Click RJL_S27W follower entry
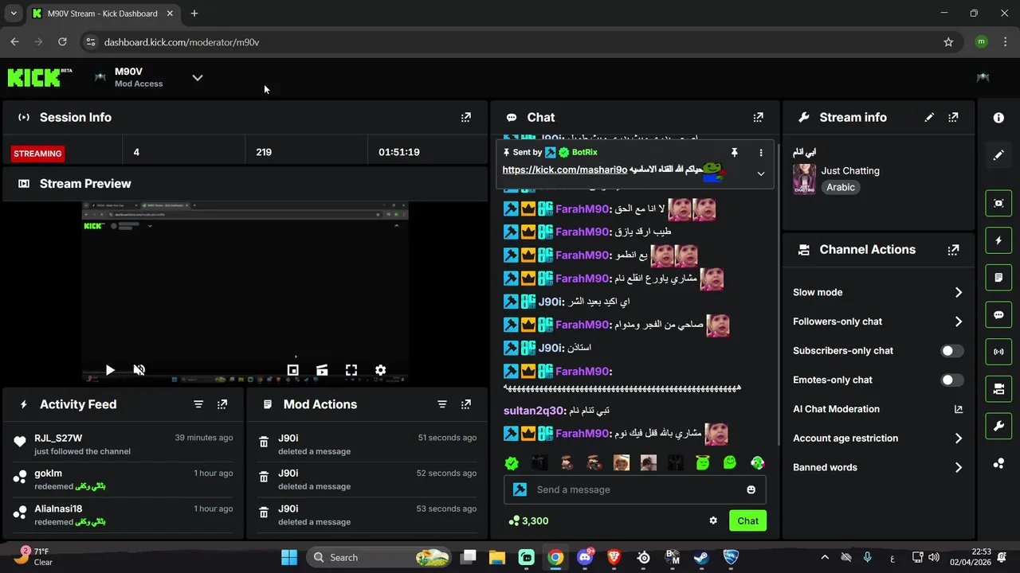This screenshot has width=1020, height=573. (x=124, y=444)
